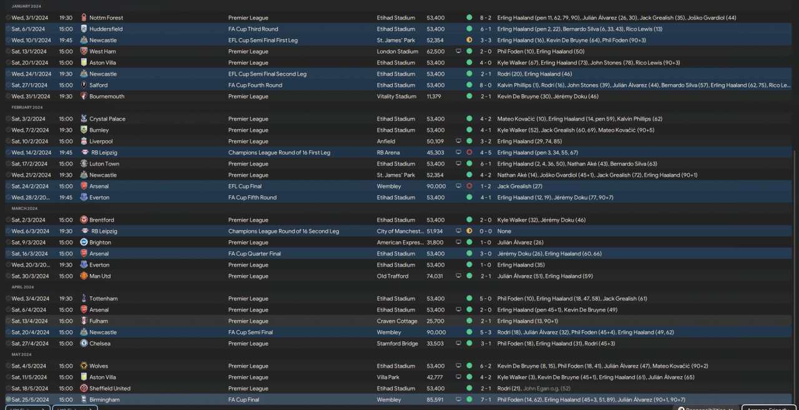Image resolution: width=799 pixels, height=410 pixels.
Task: Toggle the selection circle for the Birmingham fixture
Action: point(8,400)
